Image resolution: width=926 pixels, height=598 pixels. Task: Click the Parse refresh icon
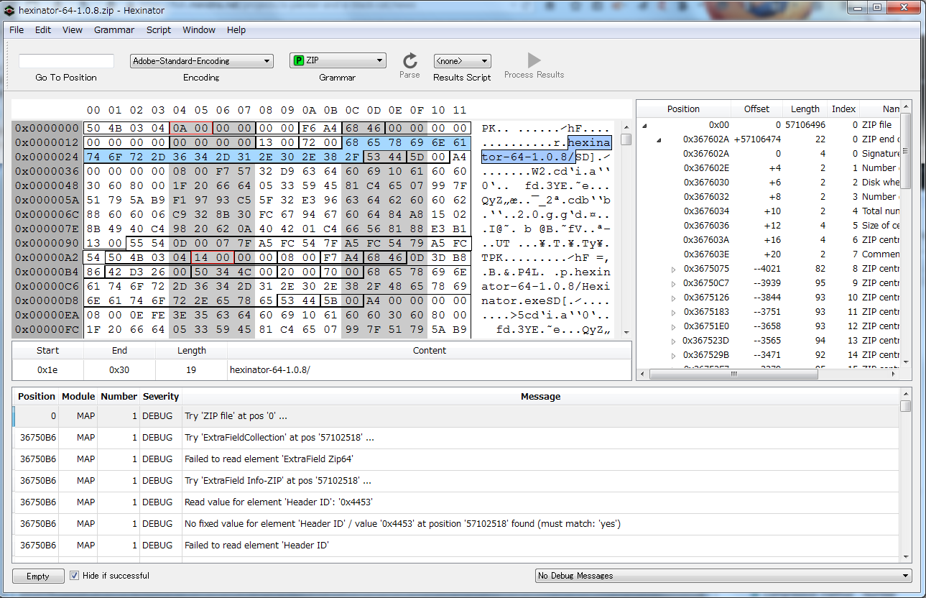coord(409,60)
